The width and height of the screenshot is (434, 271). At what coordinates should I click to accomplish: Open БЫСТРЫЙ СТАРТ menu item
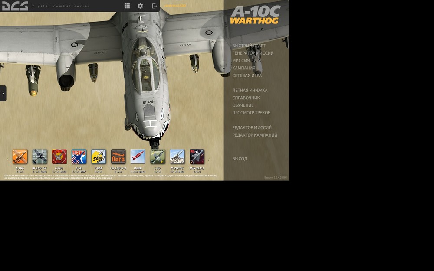[249, 46]
